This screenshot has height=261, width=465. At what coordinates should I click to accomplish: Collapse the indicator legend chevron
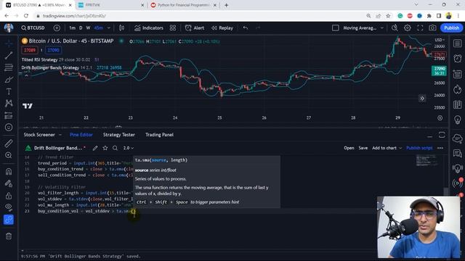click(x=26, y=75)
